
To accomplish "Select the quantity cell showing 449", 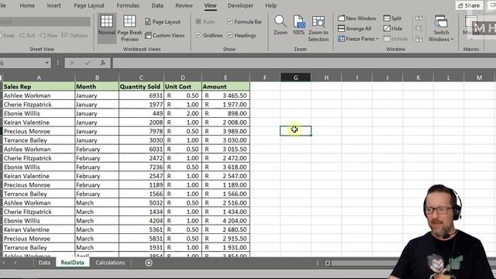I will tap(141, 113).
